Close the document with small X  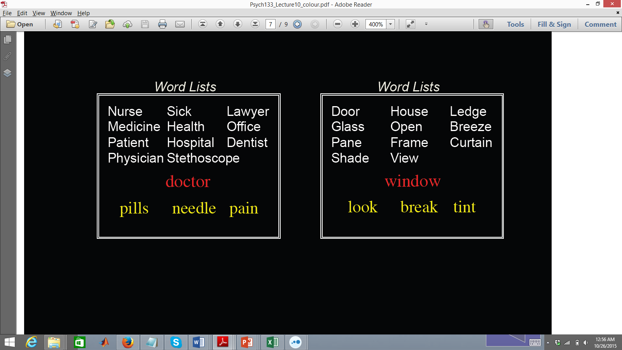click(x=618, y=13)
